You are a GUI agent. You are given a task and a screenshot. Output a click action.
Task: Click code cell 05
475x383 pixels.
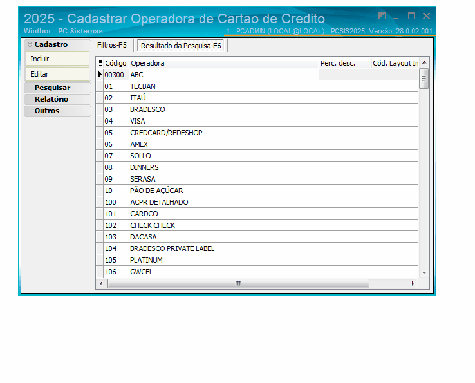pyautogui.click(x=116, y=133)
